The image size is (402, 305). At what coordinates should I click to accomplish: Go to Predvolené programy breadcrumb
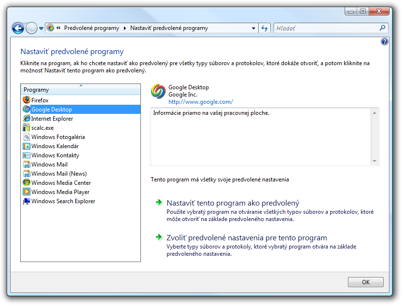(92, 28)
